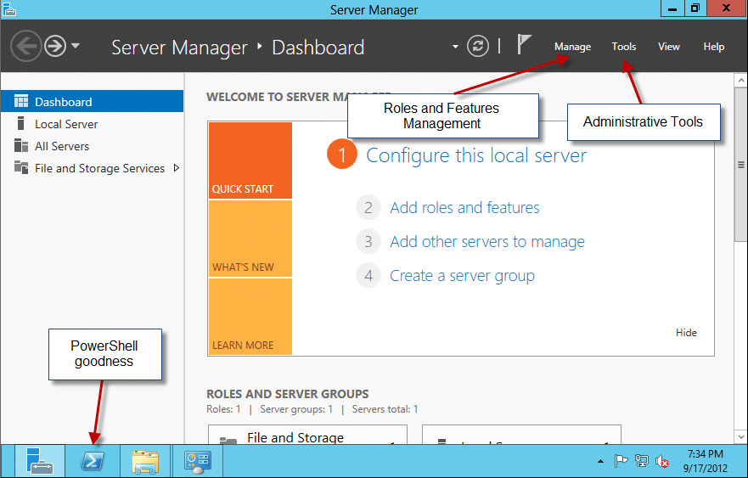Hide the welcome tile panel

[x=686, y=333]
